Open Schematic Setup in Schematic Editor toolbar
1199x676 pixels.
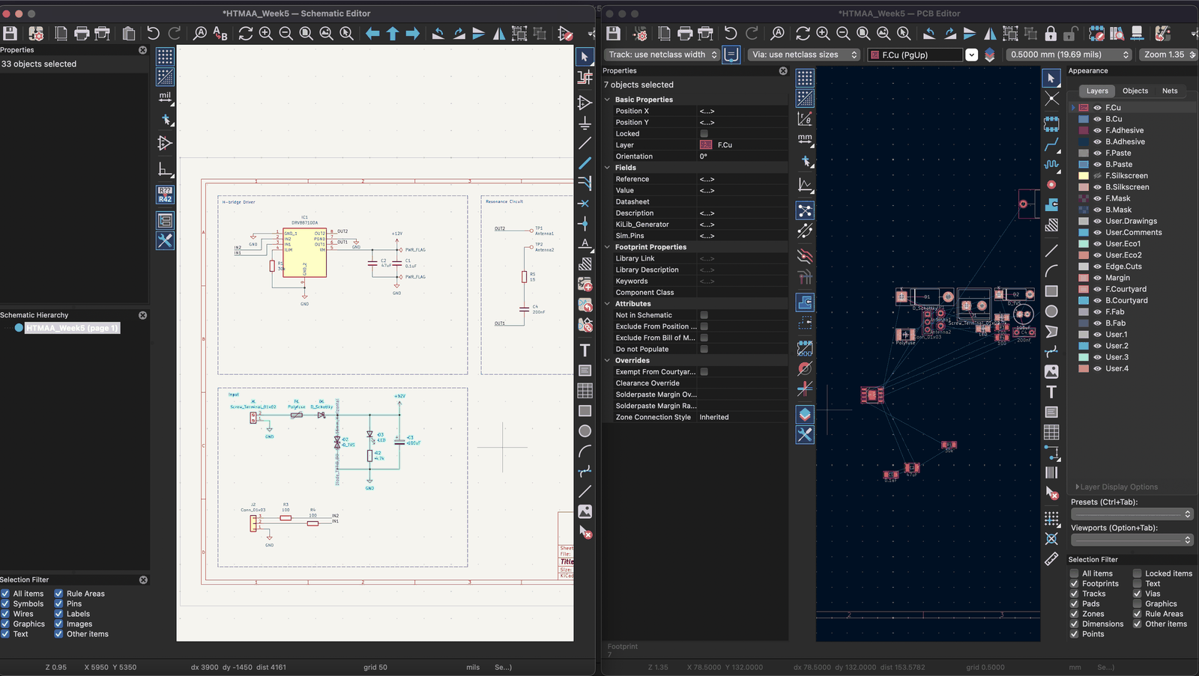pos(36,34)
